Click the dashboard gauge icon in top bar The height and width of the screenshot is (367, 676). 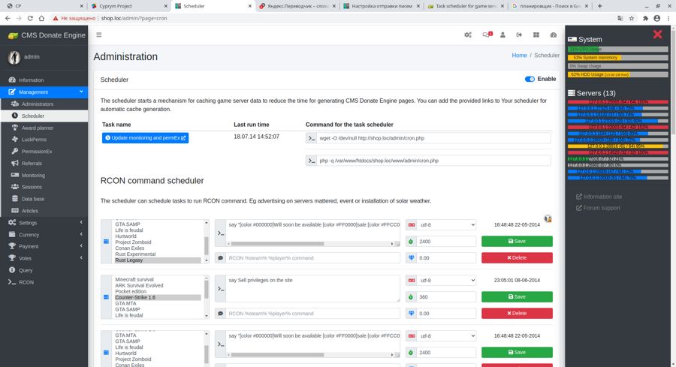[x=554, y=35]
